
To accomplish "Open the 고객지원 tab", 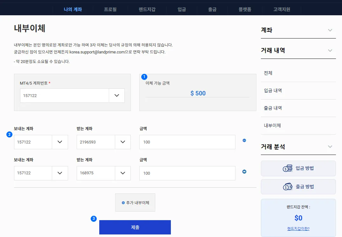I will click(282, 9).
